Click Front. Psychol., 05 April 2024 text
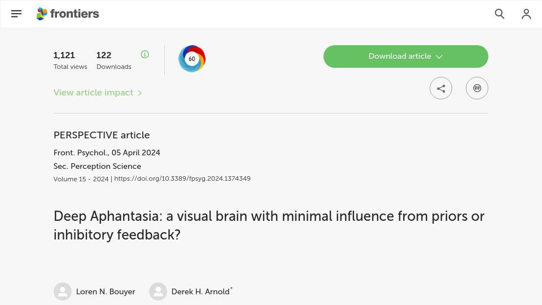The height and width of the screenshot is (305, 542). pyautogui.click(x=107, y=152)
